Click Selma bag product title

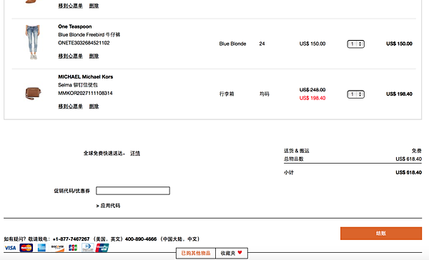78,85
